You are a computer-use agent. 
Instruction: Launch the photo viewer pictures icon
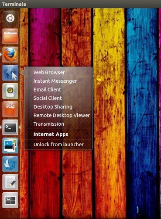(10, 145)
